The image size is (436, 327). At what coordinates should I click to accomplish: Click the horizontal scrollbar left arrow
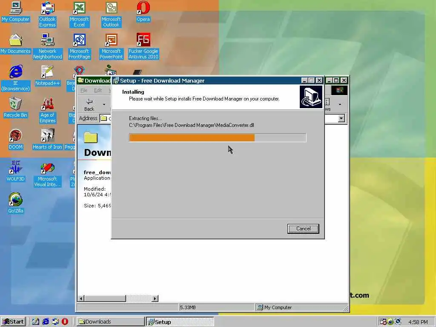coord(81,298)
